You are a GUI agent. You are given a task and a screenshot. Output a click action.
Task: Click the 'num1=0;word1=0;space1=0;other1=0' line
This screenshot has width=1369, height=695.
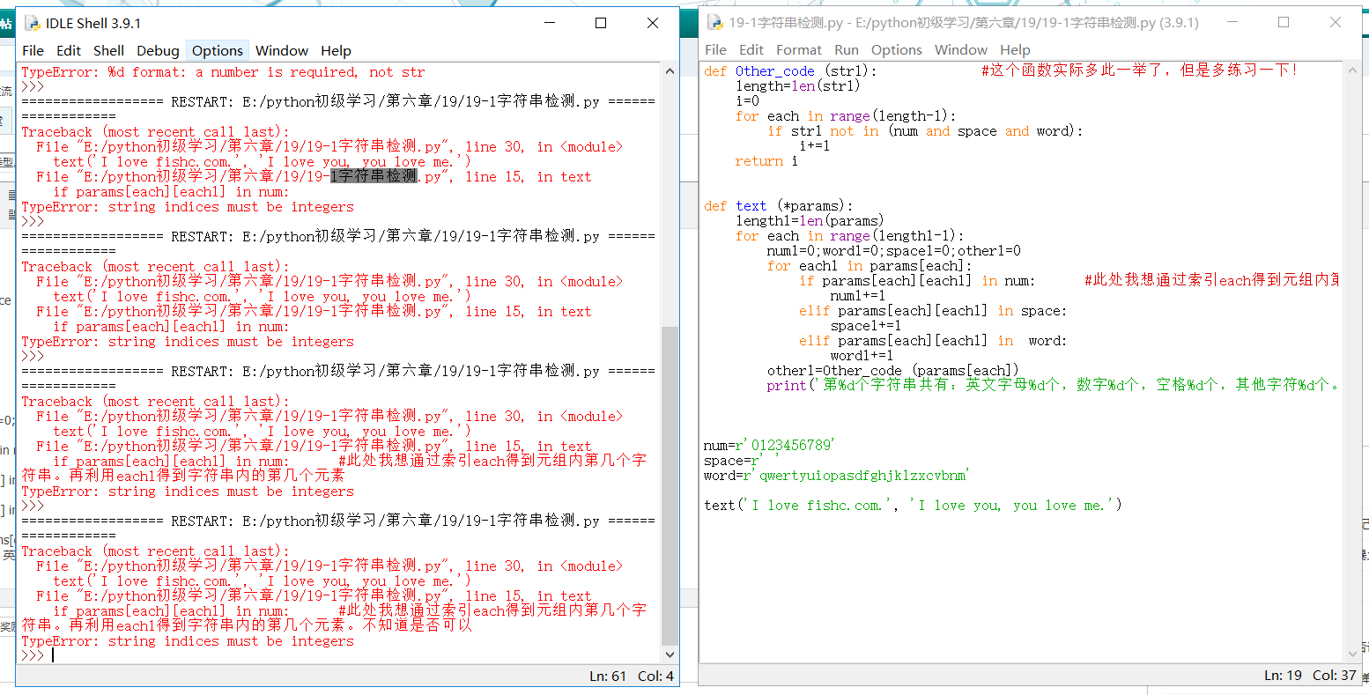(893, 250)
